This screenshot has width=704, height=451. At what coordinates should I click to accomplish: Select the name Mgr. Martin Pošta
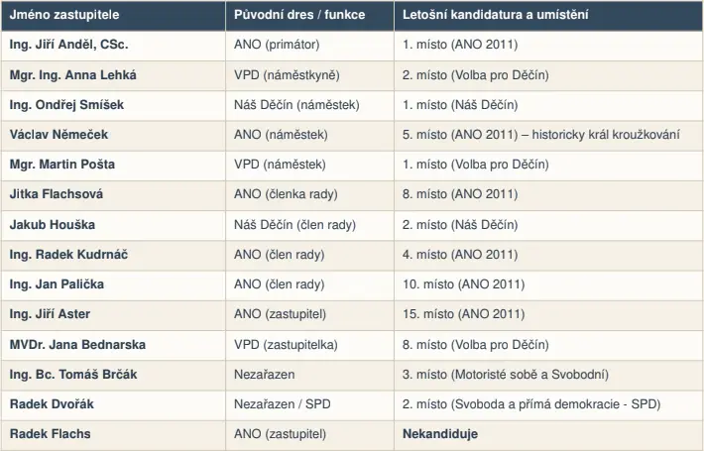click(x=61, y=165)
